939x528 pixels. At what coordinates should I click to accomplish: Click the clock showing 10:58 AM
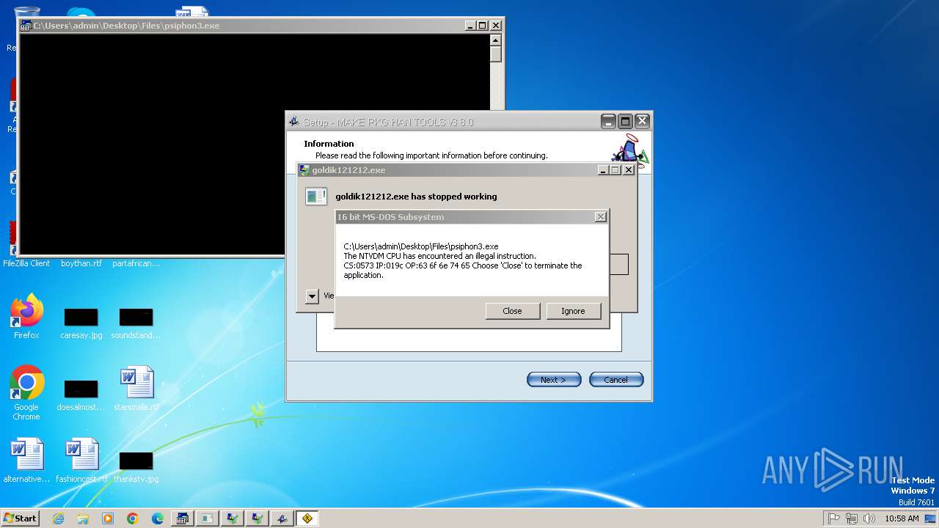[902, 518]
